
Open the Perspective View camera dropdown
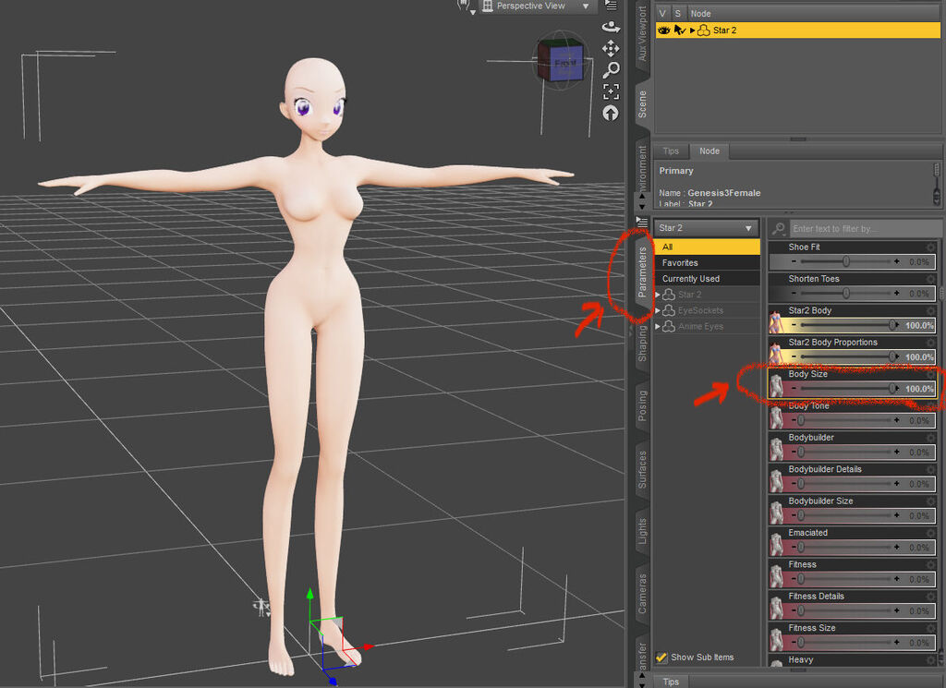pyautogui.click(x=537, y=6)
